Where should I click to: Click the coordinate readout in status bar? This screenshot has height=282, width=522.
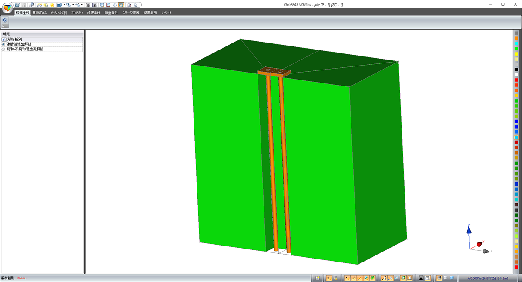pos(487,278)
